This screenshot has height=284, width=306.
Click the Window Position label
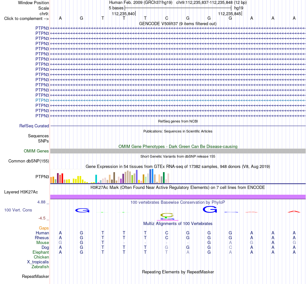point(33,3)
